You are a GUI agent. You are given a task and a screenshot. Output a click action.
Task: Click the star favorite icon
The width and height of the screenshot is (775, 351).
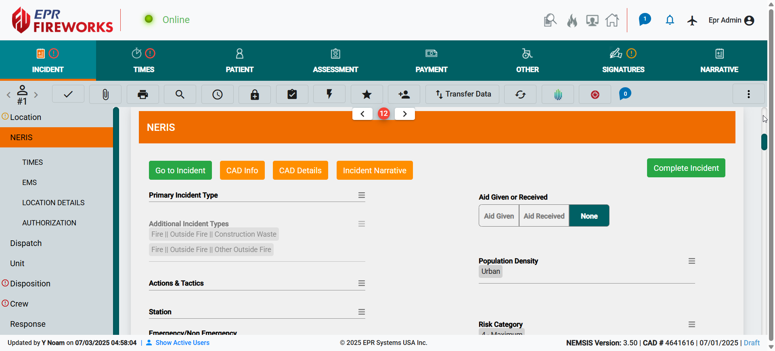(x=367, y=95)
